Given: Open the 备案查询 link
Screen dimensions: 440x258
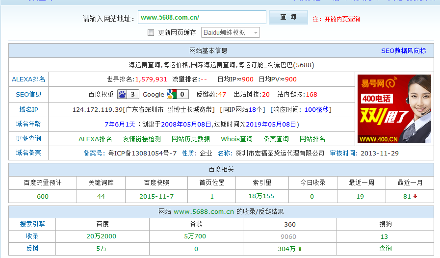Looking at the screenshot, I should 276,139.
